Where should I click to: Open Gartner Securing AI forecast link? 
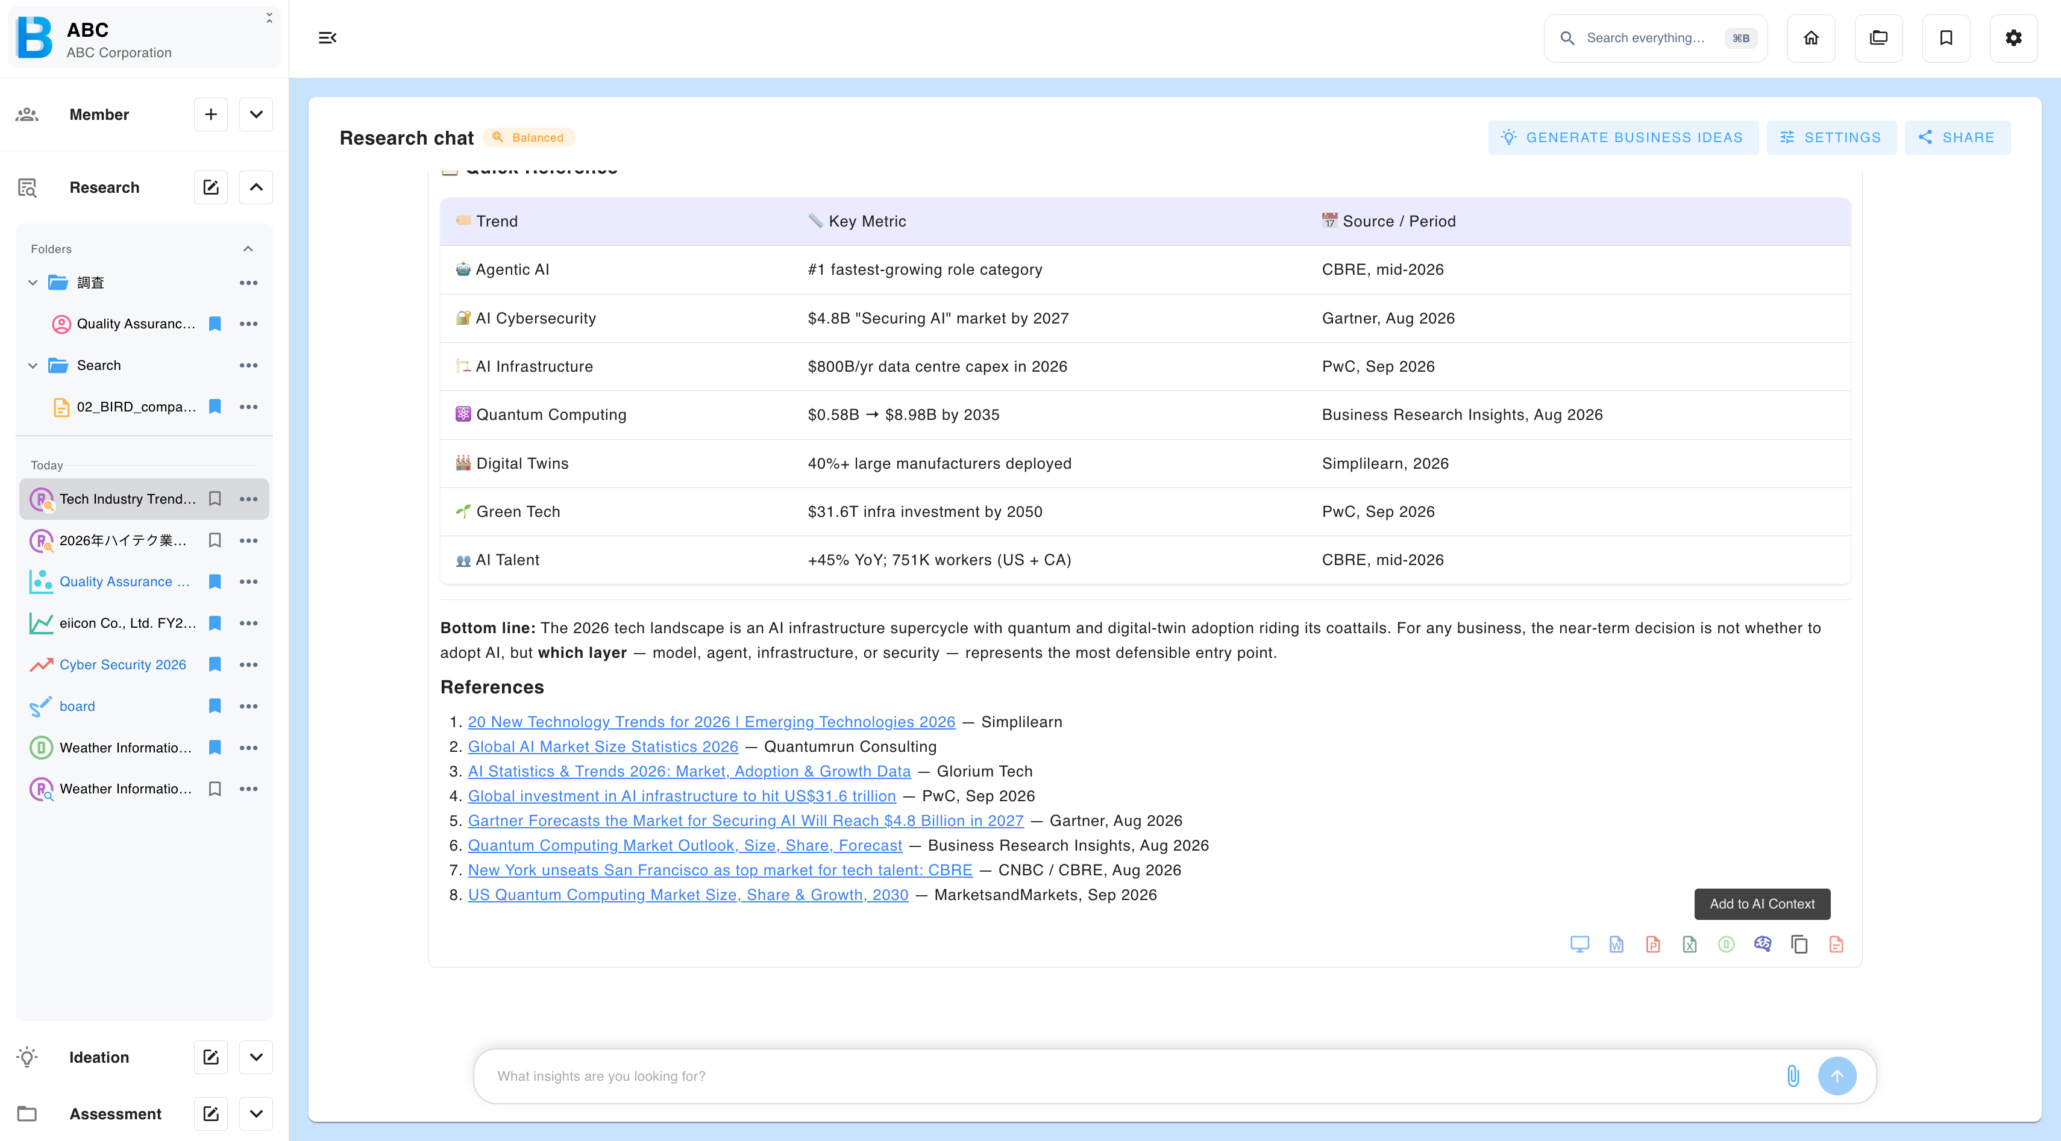745,821
